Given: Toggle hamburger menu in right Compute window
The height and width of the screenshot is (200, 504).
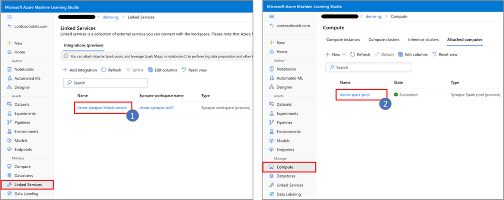Looking at the screenshot, I should pyautogui.click(x=271, y=16).
